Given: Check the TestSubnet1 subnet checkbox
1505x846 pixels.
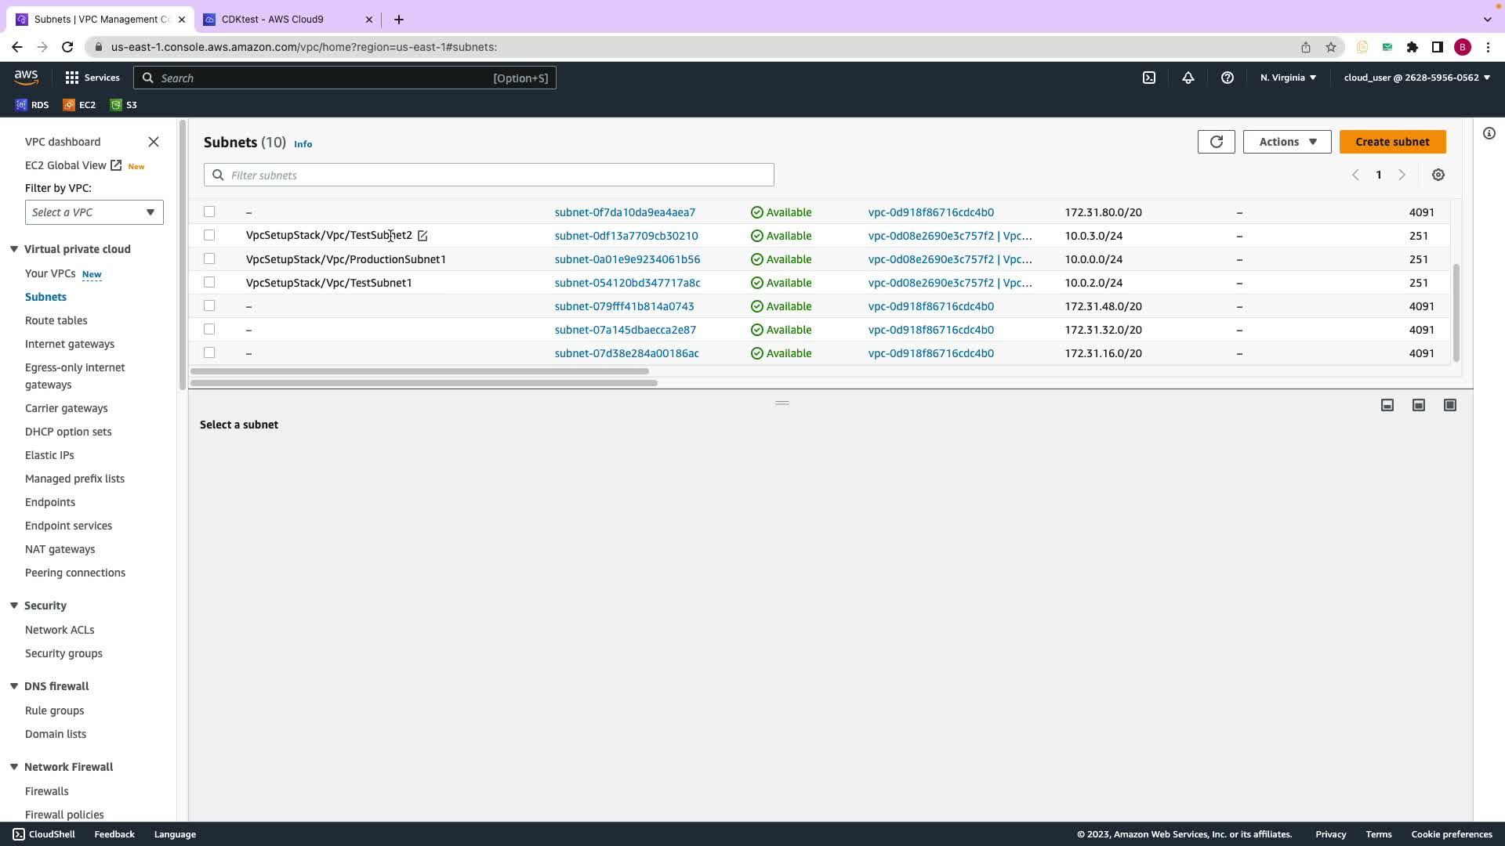Looking at the screenshot, I should 209,282.
